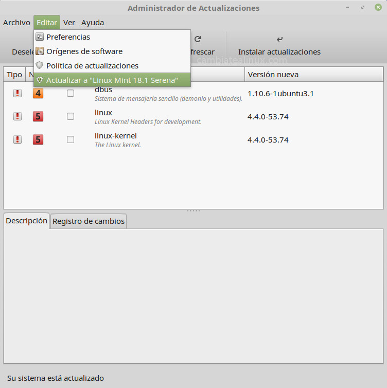Viewport: 387px width, 388px height.
Task: Click the 'Linux Kernel Headers for development.' description
Action: pyautogui.click(x=148, y=122)
